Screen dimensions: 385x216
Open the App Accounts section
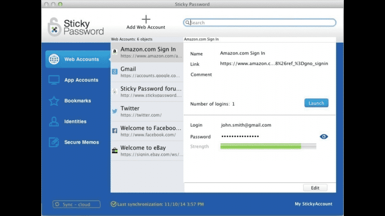point(78,80)
